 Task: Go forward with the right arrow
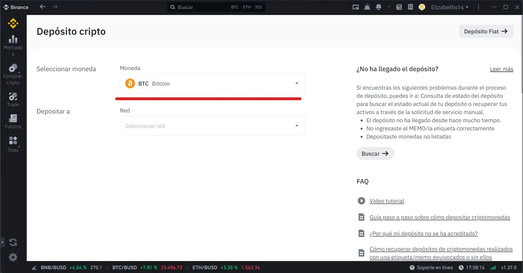pos(55,7)
